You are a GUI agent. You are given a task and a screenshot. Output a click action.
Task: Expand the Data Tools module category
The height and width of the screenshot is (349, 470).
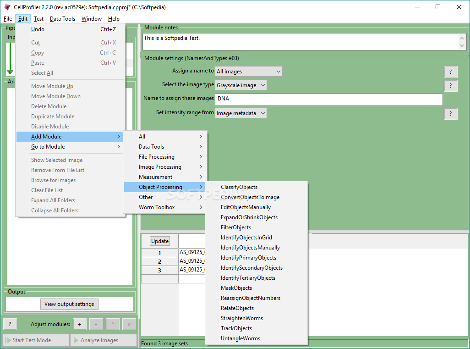tap(165, 147)
